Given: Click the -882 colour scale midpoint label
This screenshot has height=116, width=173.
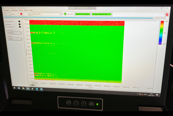Looking at the screenshot, I should coord(165,33).
